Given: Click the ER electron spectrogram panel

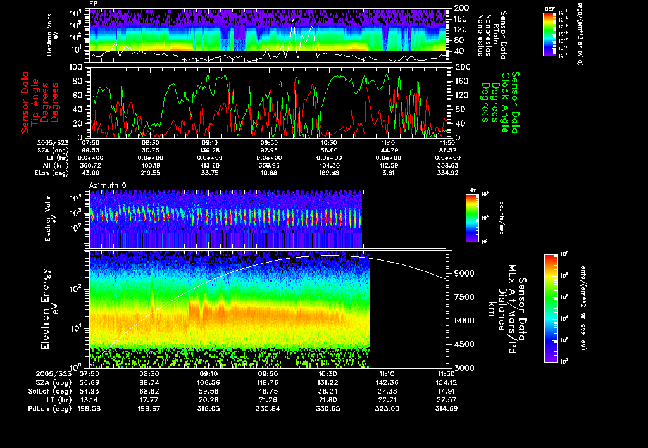Looking at the screenshot, I should 268,35.
